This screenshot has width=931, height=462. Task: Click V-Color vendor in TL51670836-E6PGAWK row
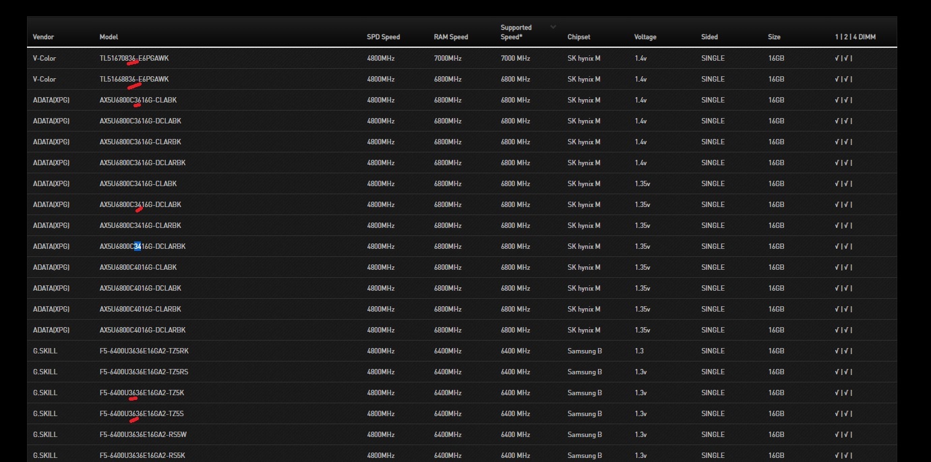(44, 59)
